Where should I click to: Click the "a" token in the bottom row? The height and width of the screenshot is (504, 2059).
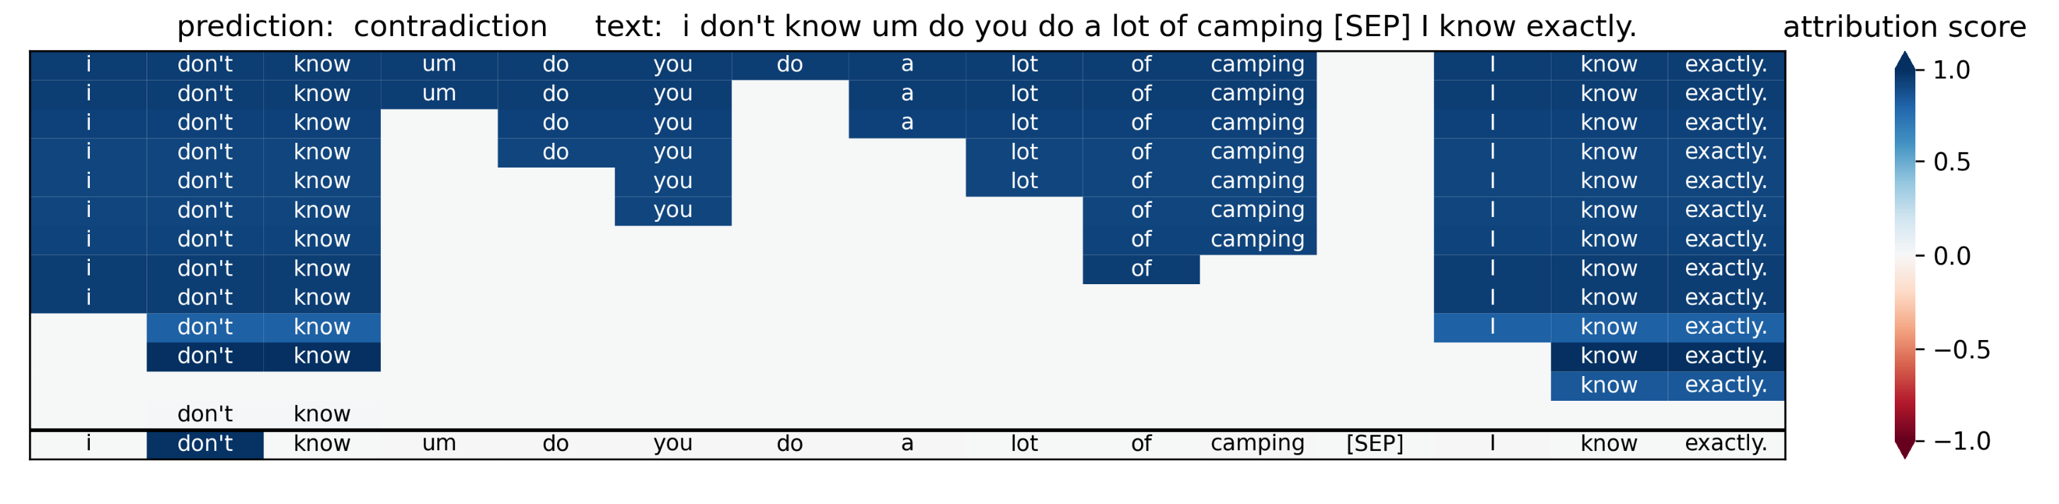[x=907, y=444]
